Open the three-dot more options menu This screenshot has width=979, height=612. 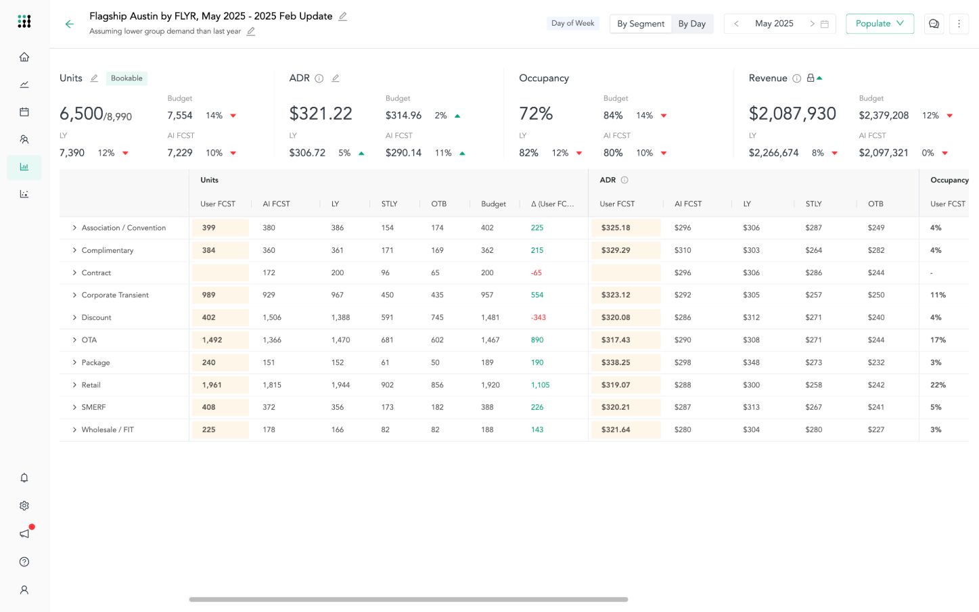[959, 24]
